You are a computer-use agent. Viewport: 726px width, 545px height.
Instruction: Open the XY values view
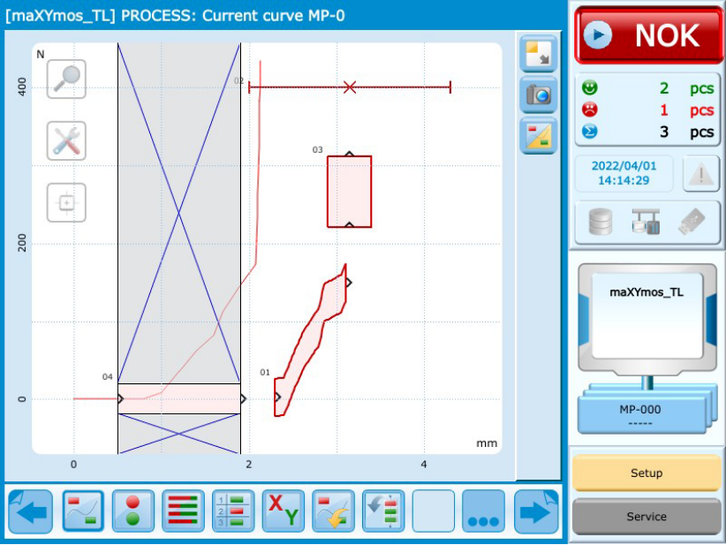coord(283,511)
